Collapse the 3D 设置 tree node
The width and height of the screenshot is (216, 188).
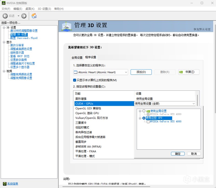pos(4,28)
